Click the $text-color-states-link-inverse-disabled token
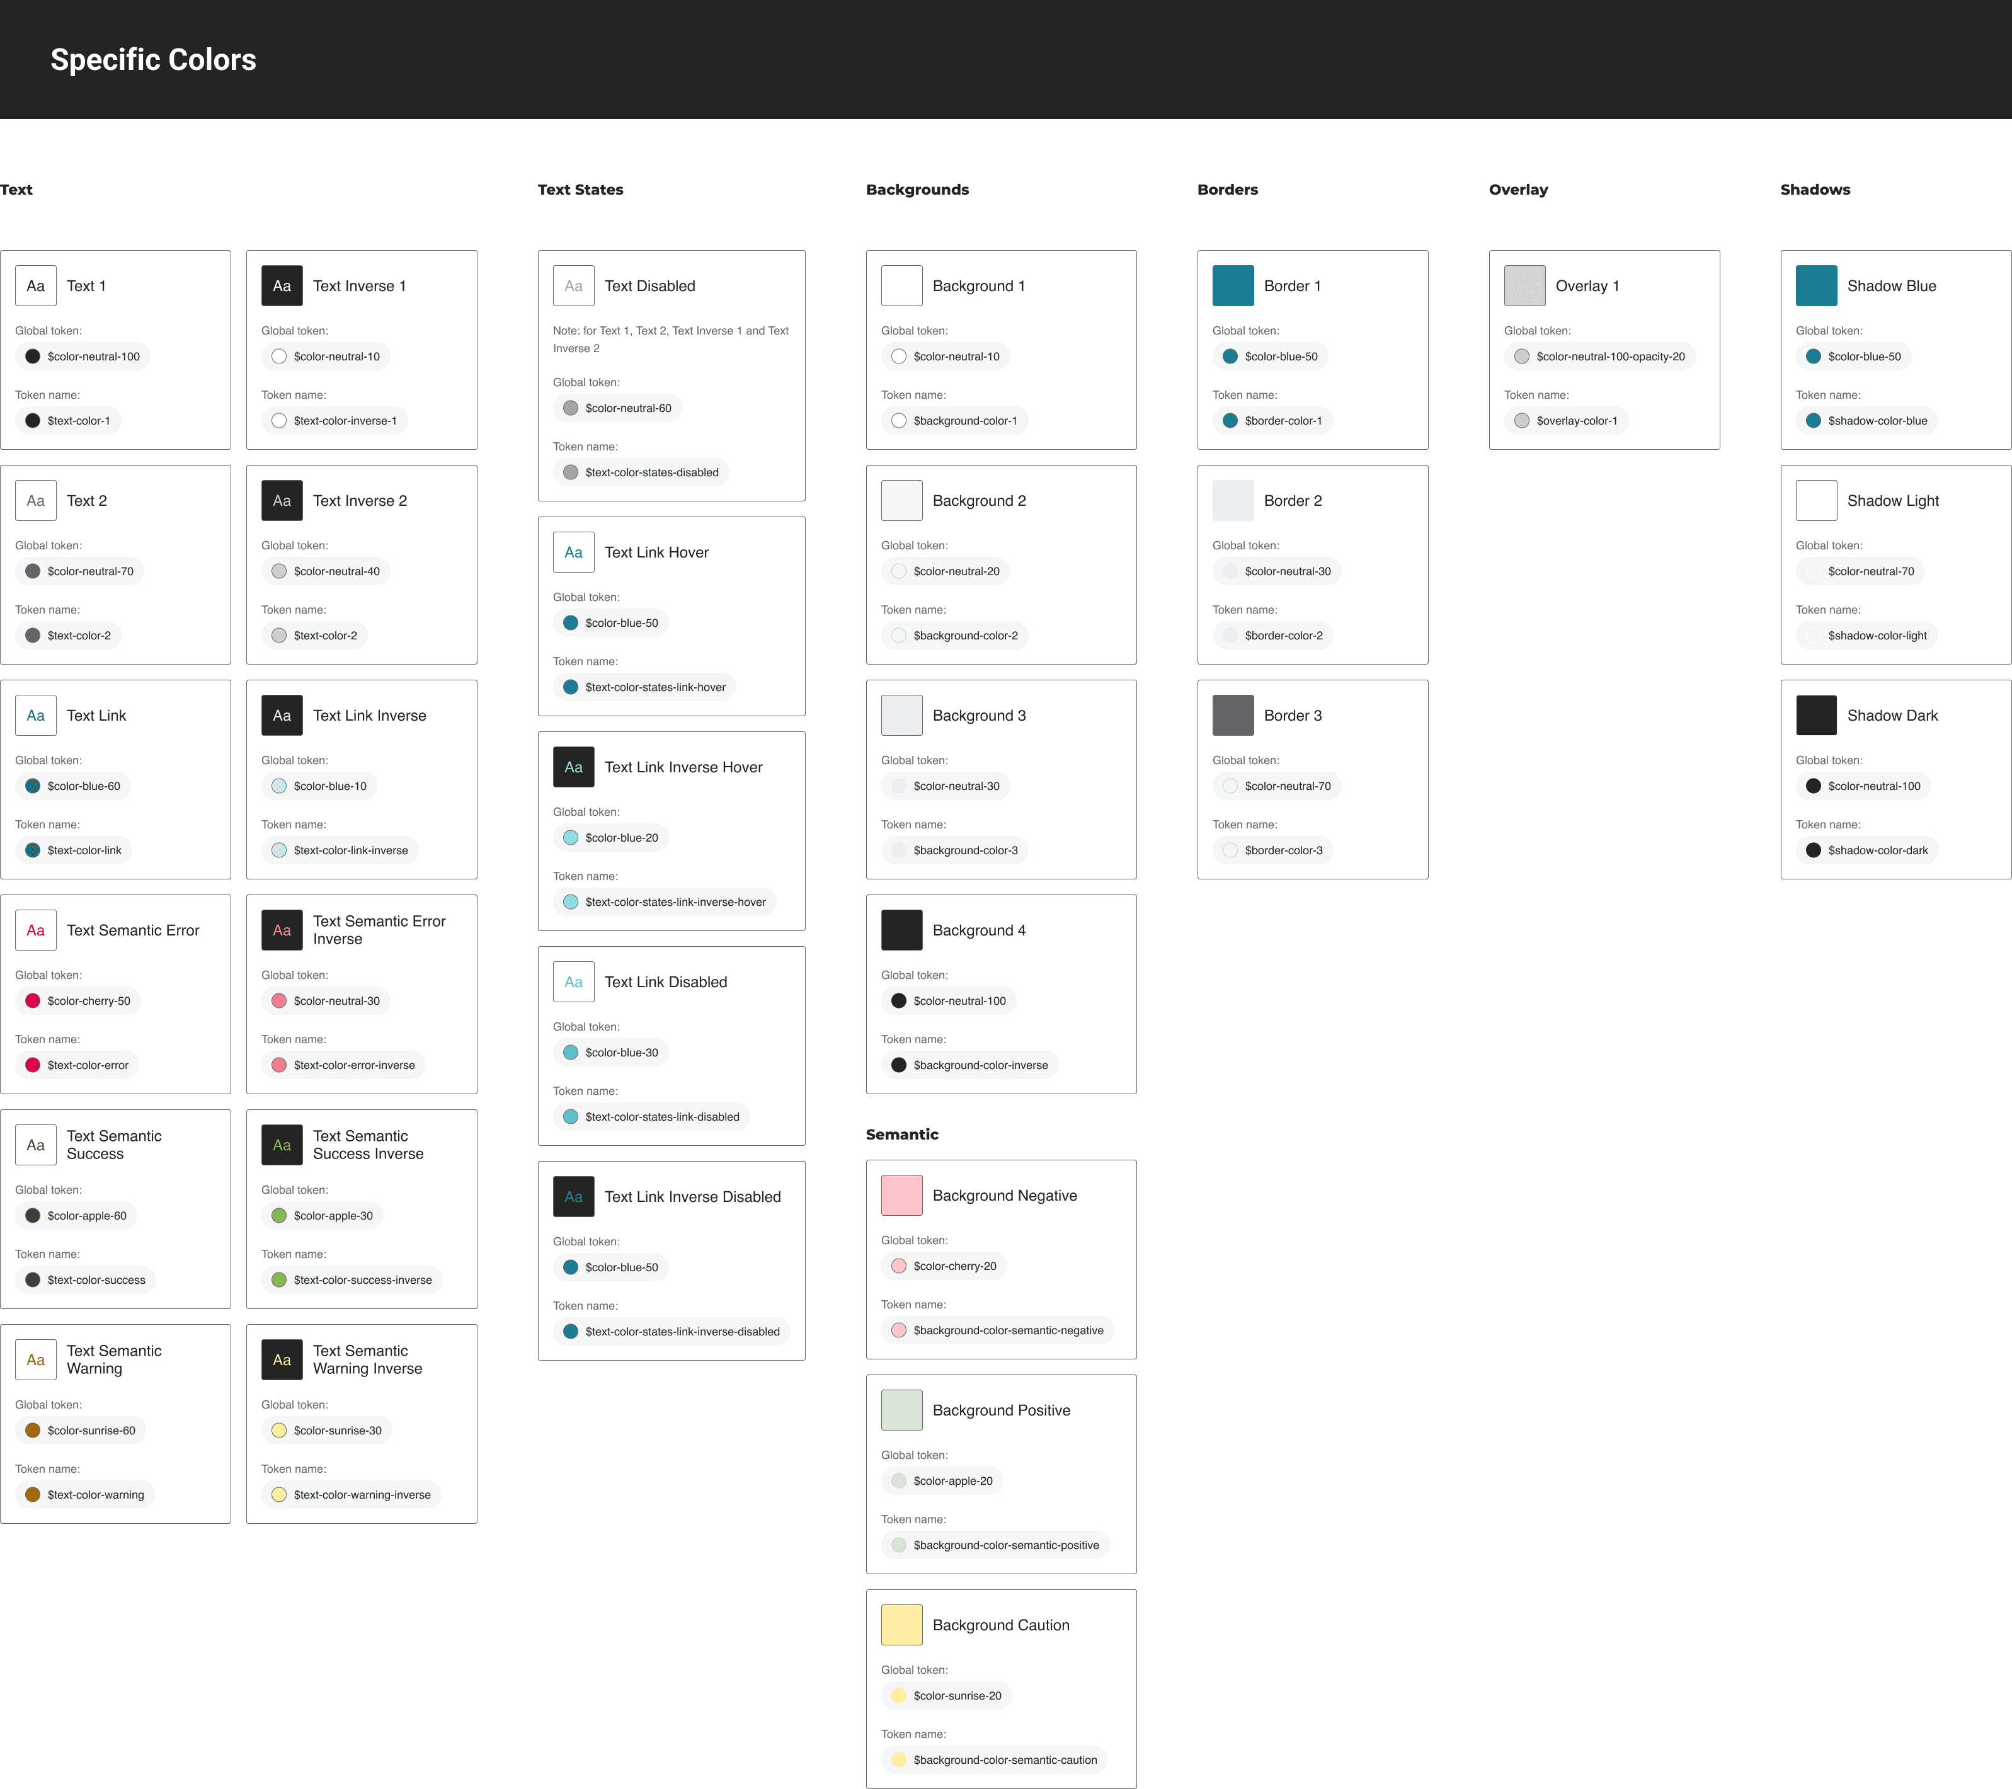The height and width of the screenshot is (1789, 2012). (x=672, y=1331)
